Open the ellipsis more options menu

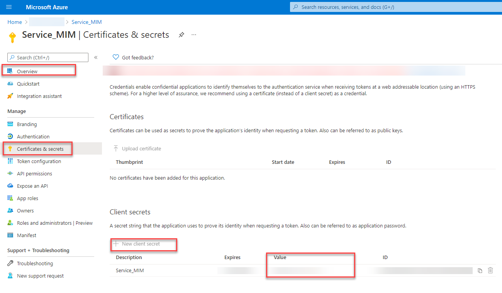[x=194, y=35]
